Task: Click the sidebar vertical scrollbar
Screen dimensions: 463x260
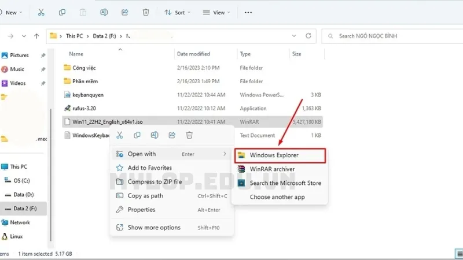Action: (x=51, y=174)
